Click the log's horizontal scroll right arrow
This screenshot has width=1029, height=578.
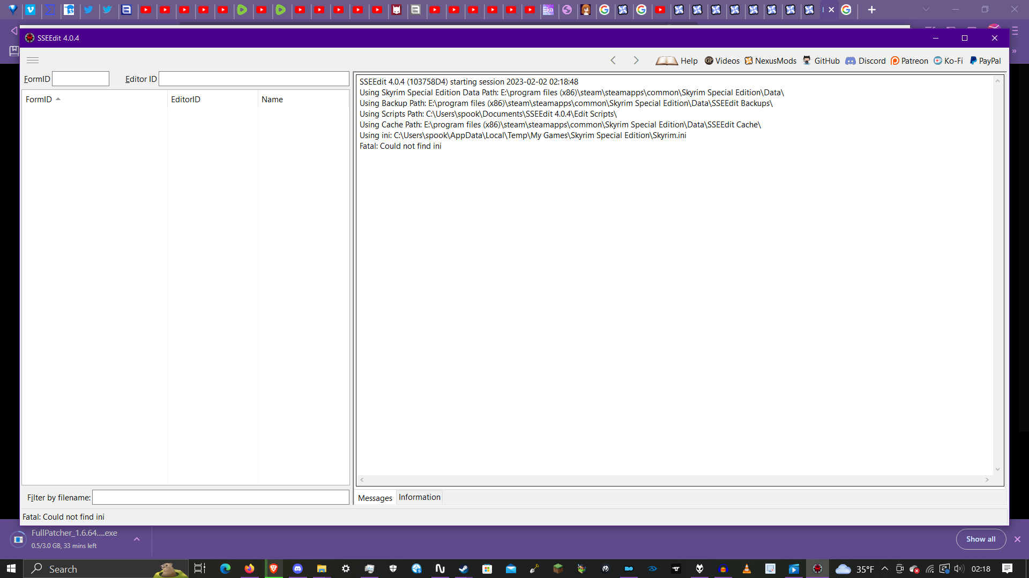[x=987, y=480]
